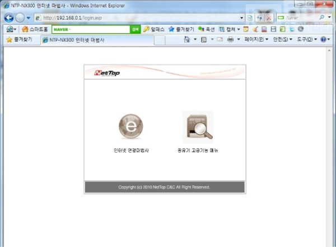336x247 pixels.
Task: Click the magnifier search icon
Action: point(322,17)
